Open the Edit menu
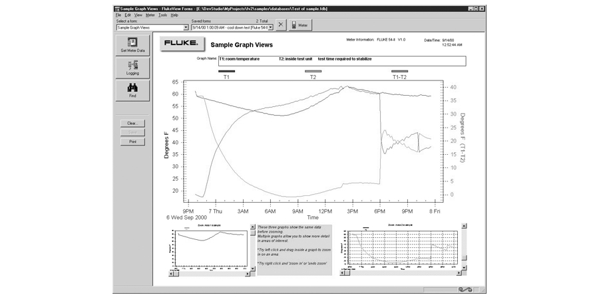Viewport: 599px width, 299px height. [128, 15]
